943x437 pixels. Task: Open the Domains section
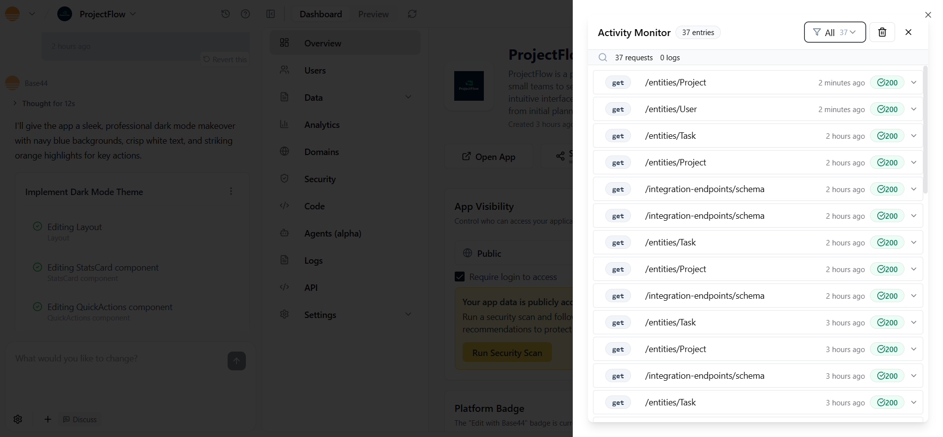[345, 152]
